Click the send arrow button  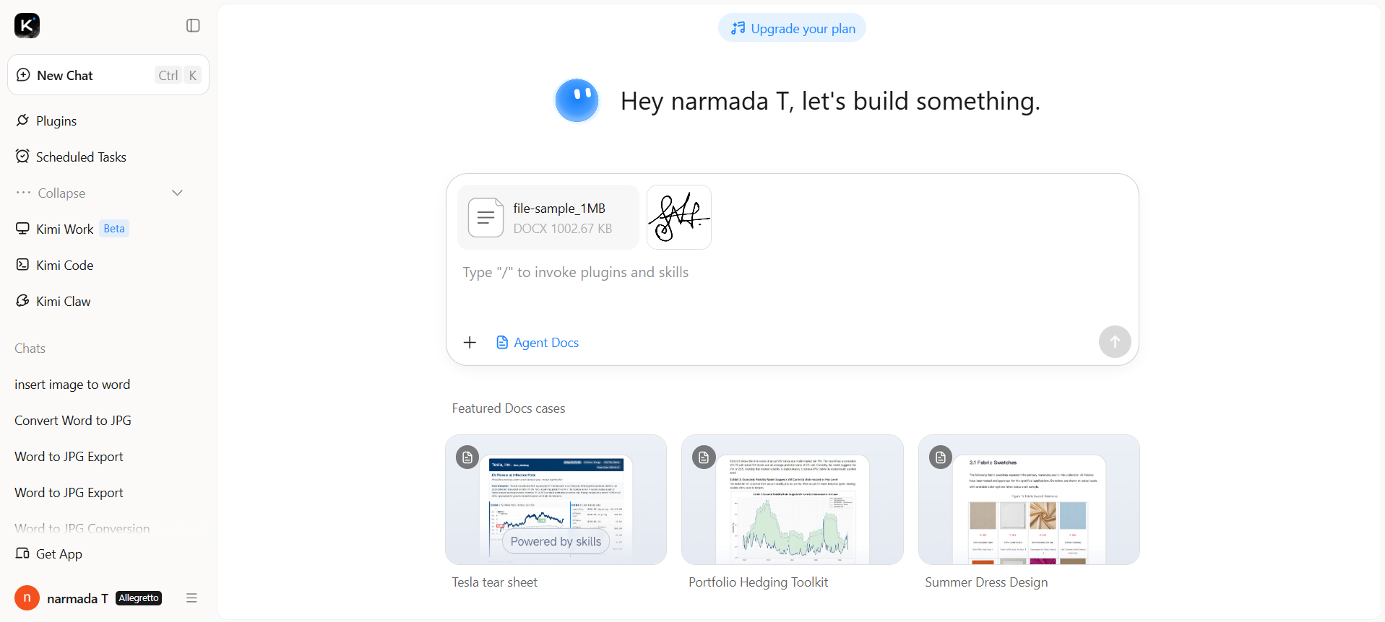pos(1115,341)
